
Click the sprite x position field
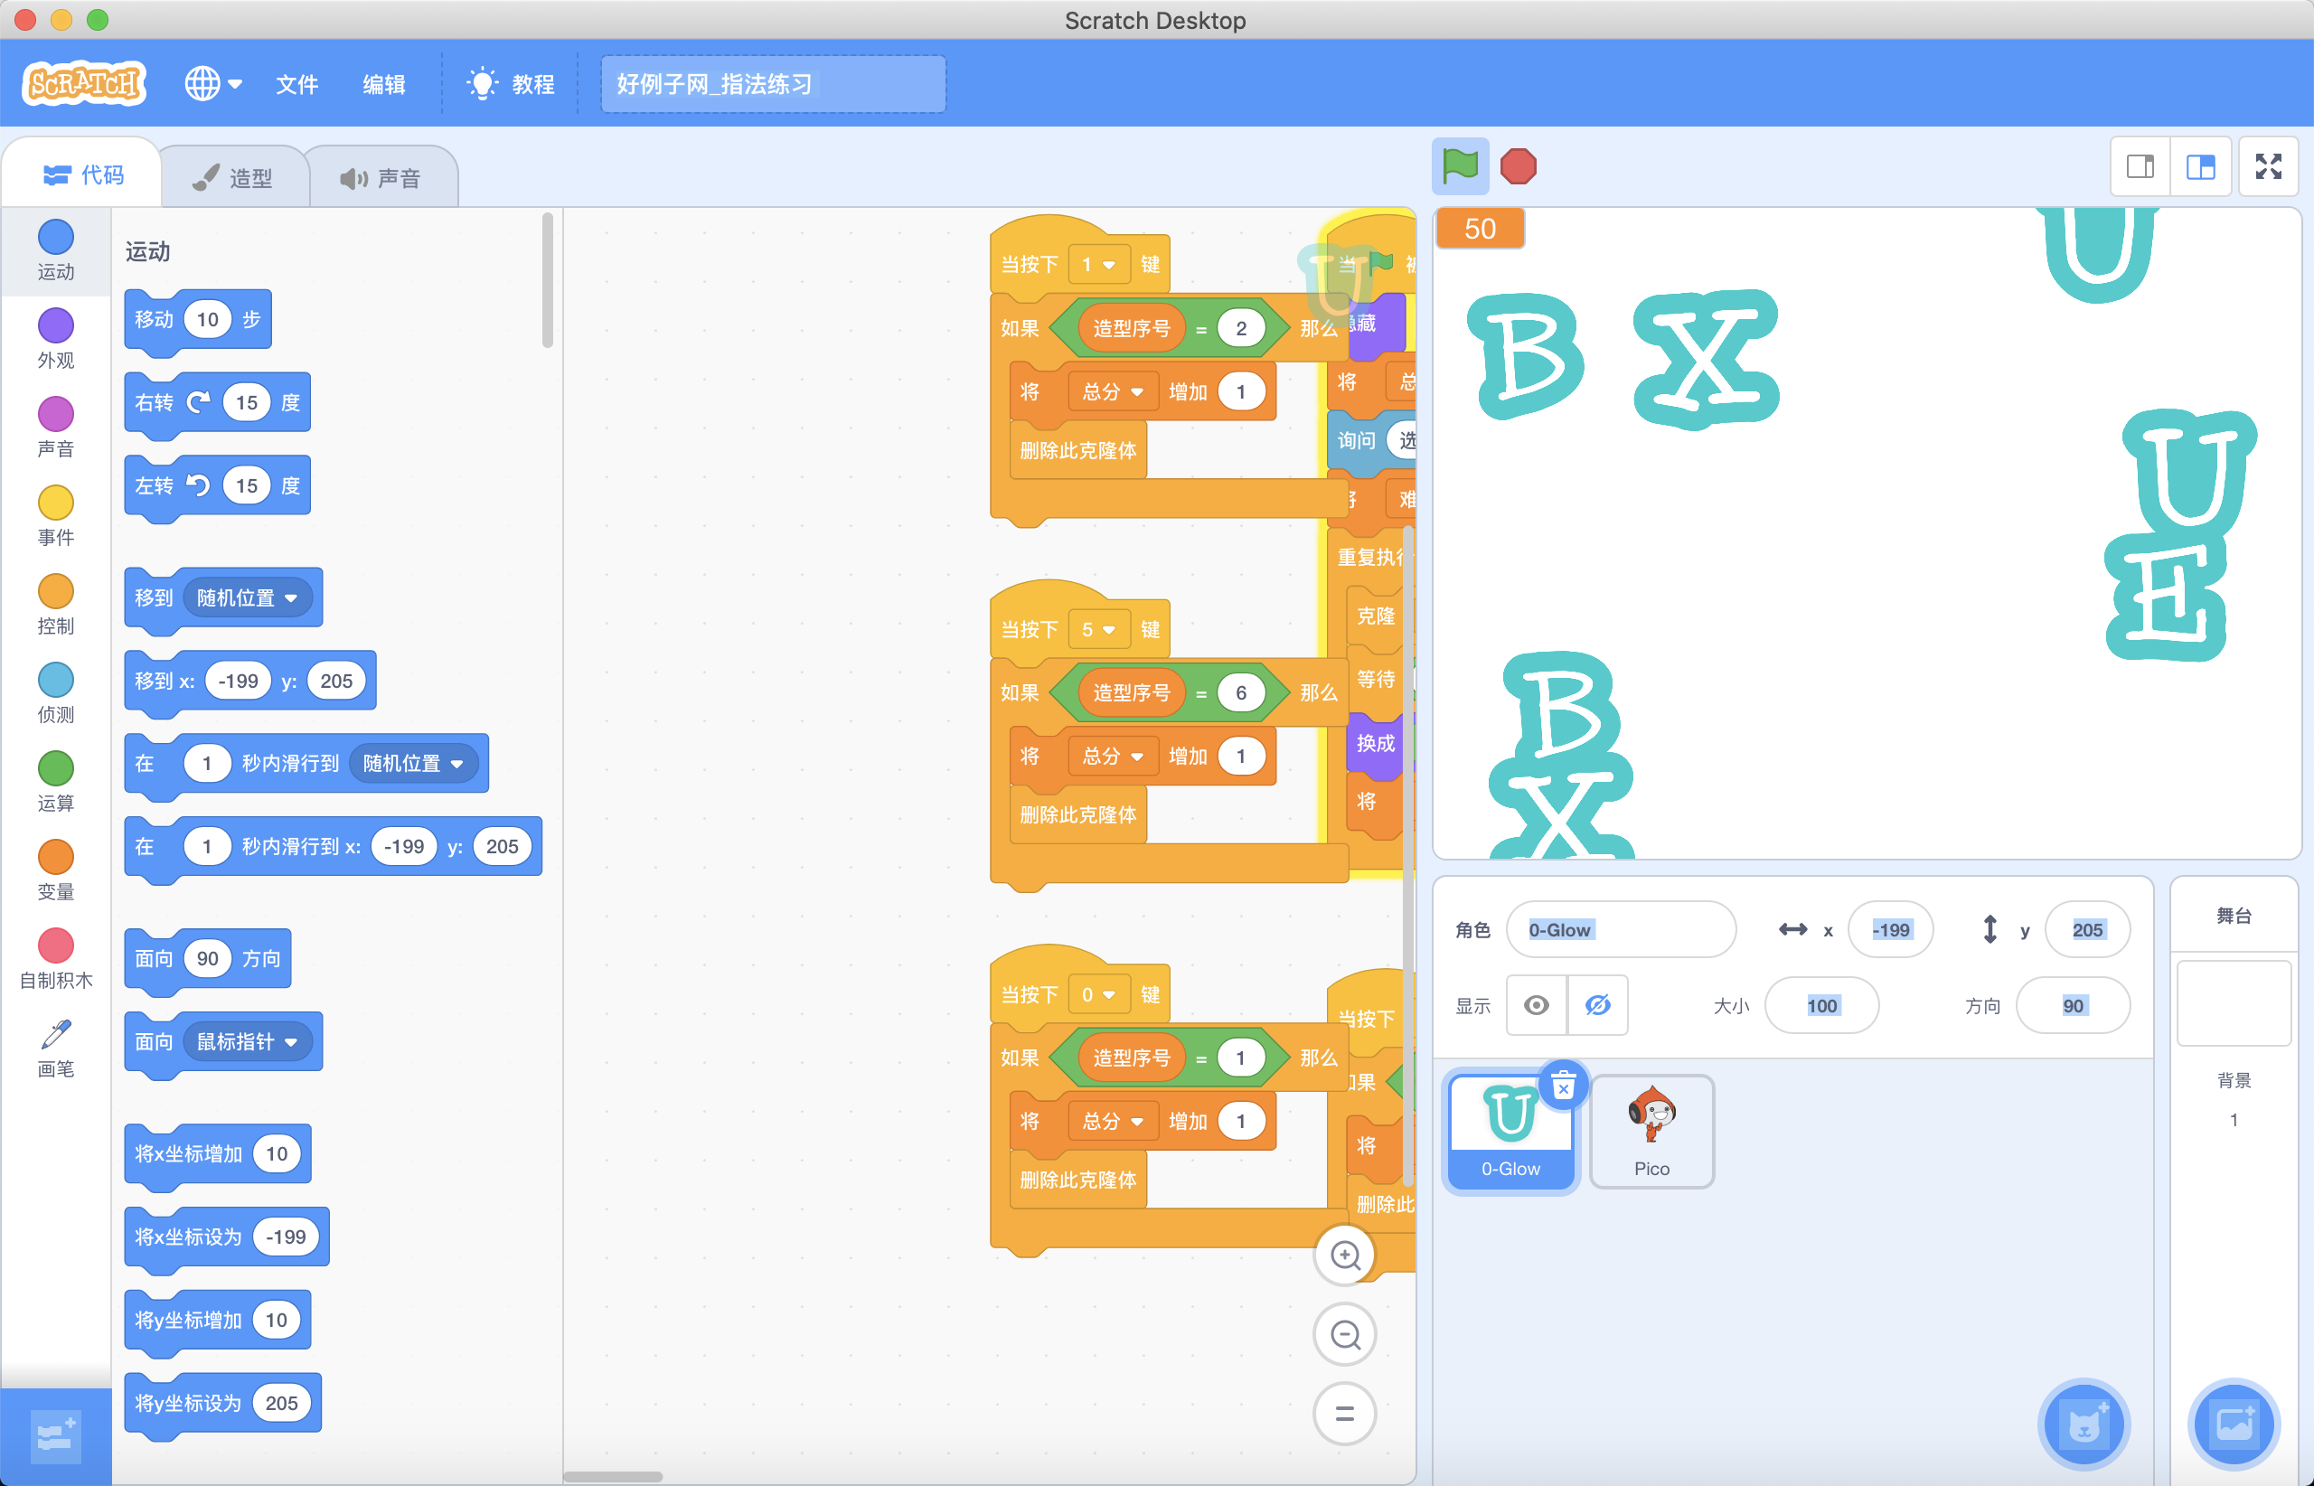(x=1890, y=929)
